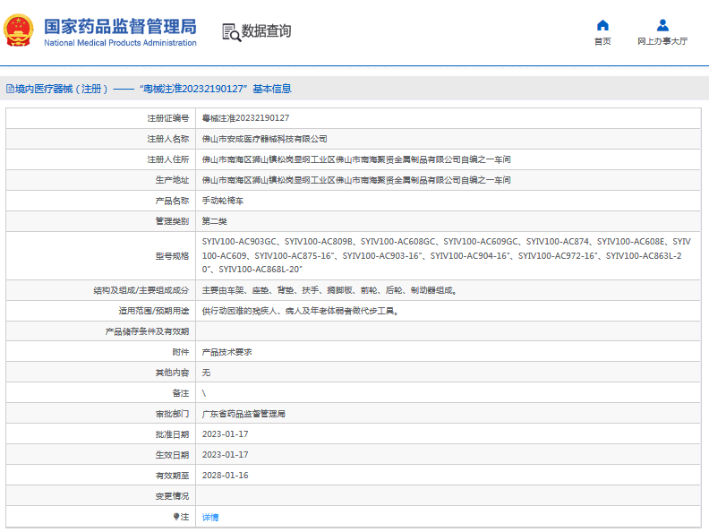The width and height of the screenshot is (709, 532).
Task: Select 其他内容 value 无
Action: click(x=206, y=373)
